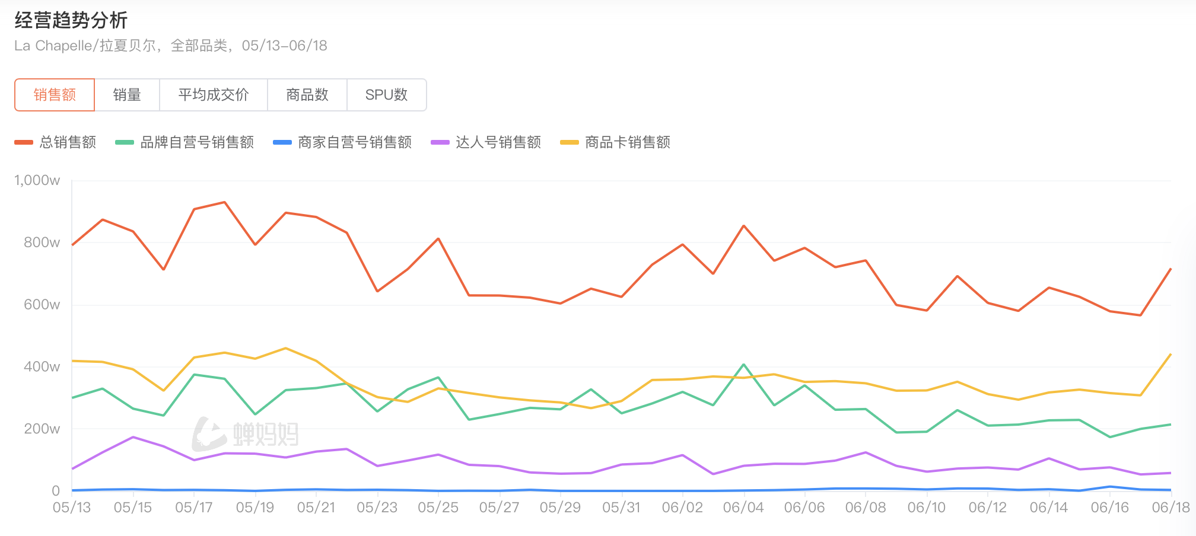Click the blue 商家自营号销售额 legend marker
1196x536 pixels.
(x=282, y=142)
